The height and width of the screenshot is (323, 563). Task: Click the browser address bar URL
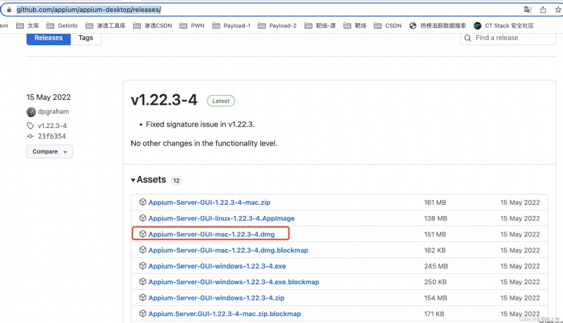[89, 10]
